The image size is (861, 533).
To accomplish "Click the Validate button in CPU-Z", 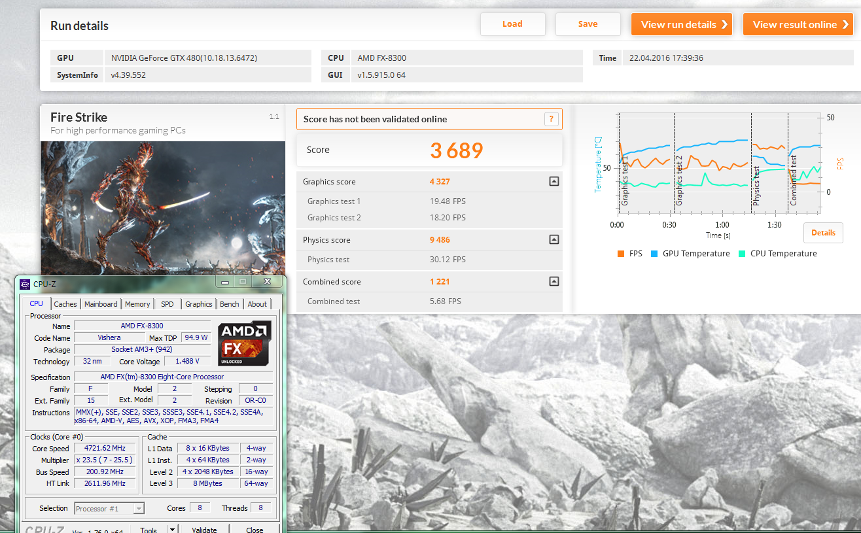I will click(x=204, y=530).
